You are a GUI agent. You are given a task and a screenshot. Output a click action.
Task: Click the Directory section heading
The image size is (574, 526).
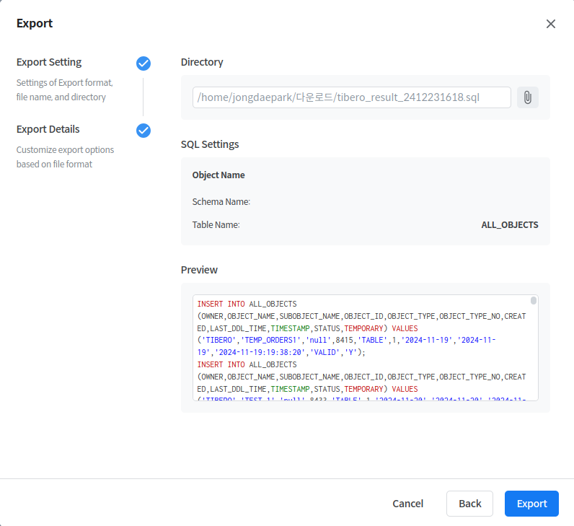coord(202,62)
